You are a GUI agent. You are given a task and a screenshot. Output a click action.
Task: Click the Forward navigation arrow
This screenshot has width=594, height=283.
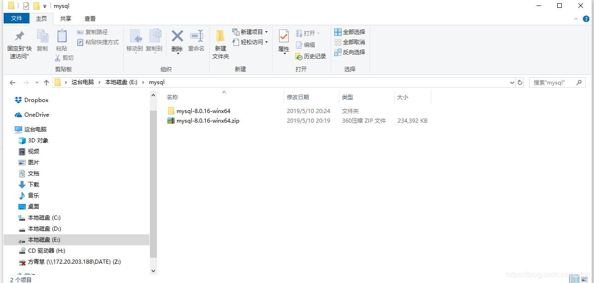tap(26, 83)
